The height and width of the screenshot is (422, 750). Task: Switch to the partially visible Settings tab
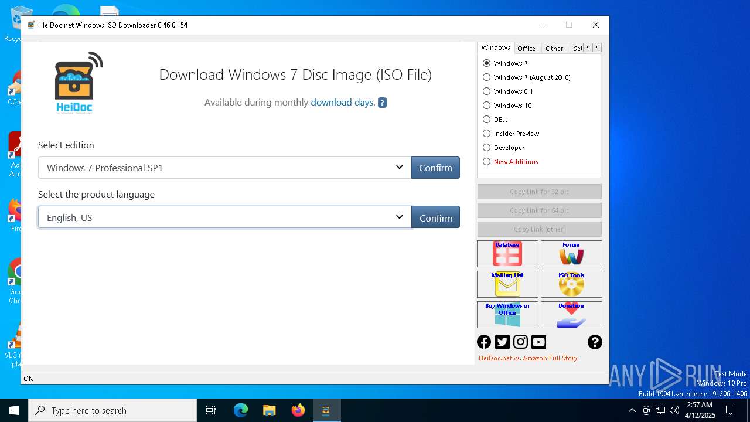click(577, 49)
